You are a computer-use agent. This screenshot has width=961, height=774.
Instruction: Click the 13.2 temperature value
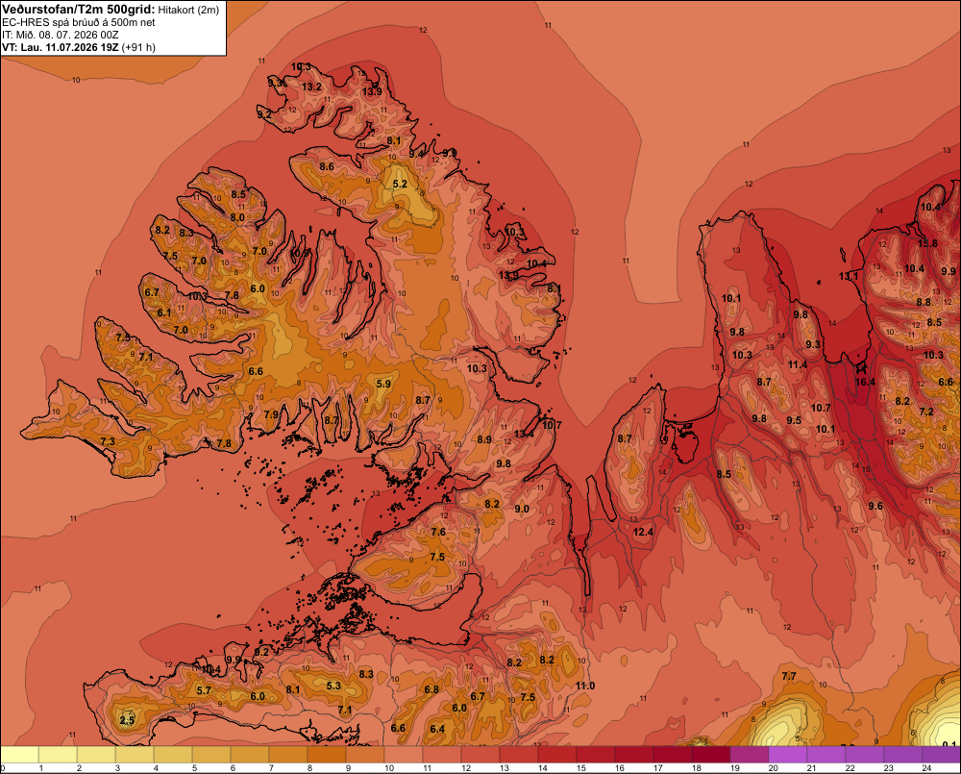coord(311,87)
